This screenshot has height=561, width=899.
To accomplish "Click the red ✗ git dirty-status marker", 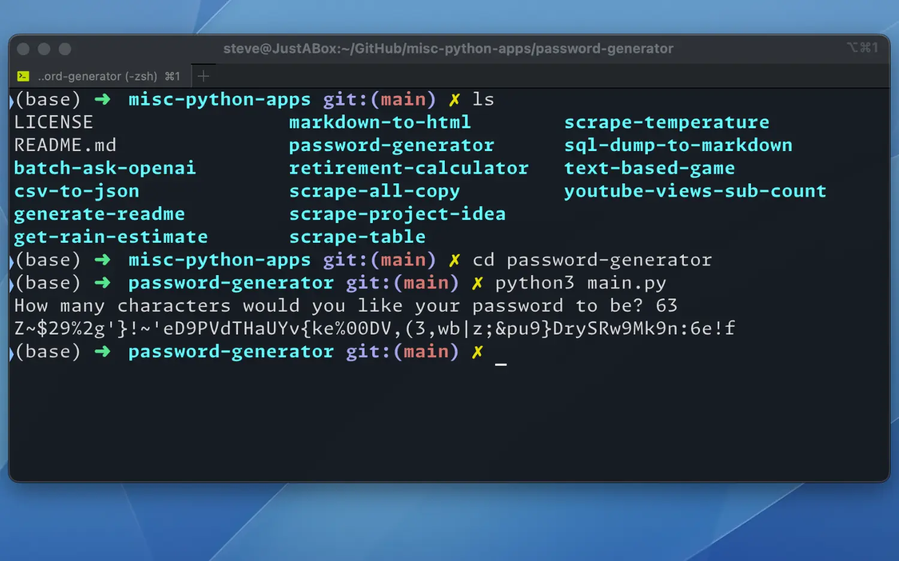I will point(454,99).
